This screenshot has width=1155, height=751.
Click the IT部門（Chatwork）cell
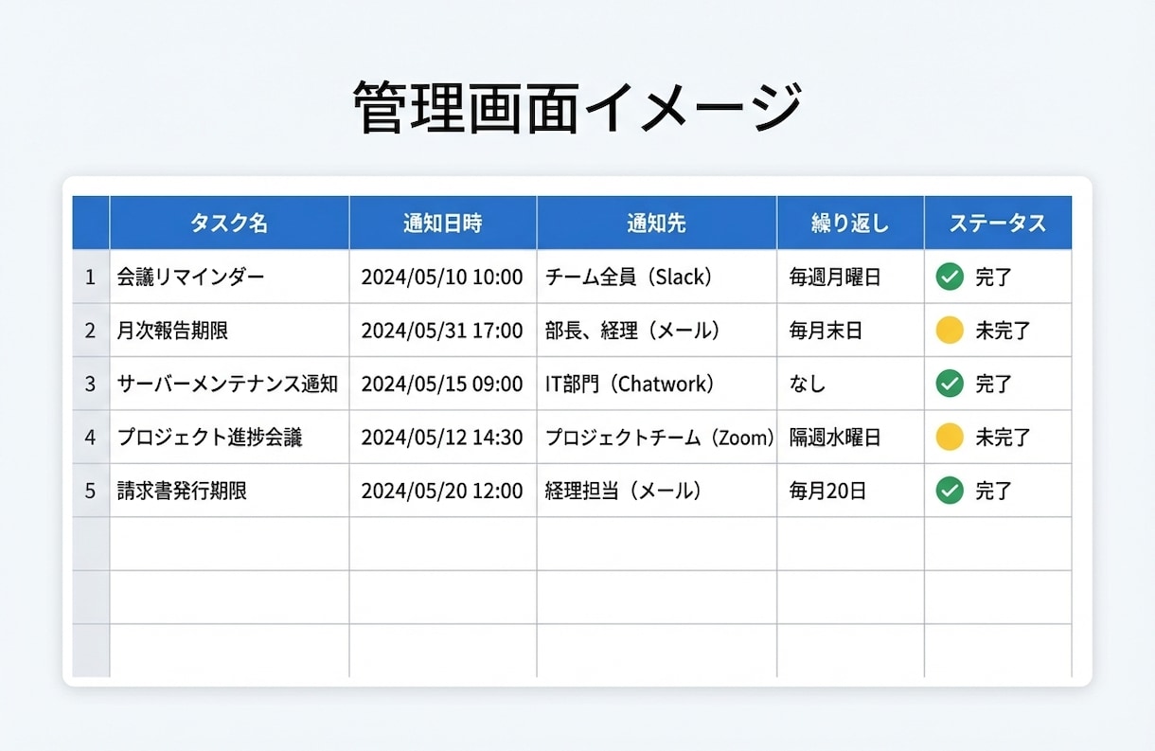657,384
